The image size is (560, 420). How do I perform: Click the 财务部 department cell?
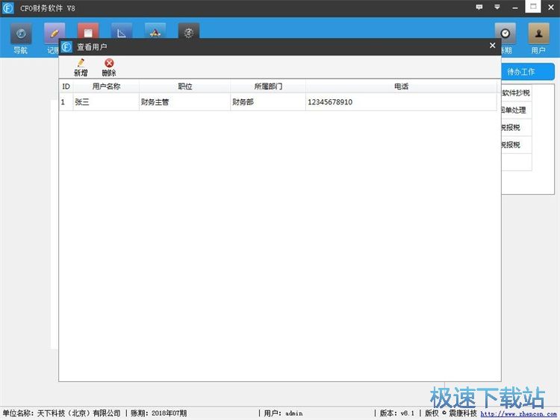coord(268,102)
